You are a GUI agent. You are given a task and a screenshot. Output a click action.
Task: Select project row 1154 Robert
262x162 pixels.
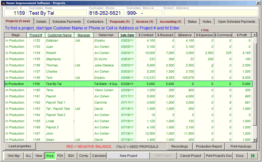click(x=128, y=53)
